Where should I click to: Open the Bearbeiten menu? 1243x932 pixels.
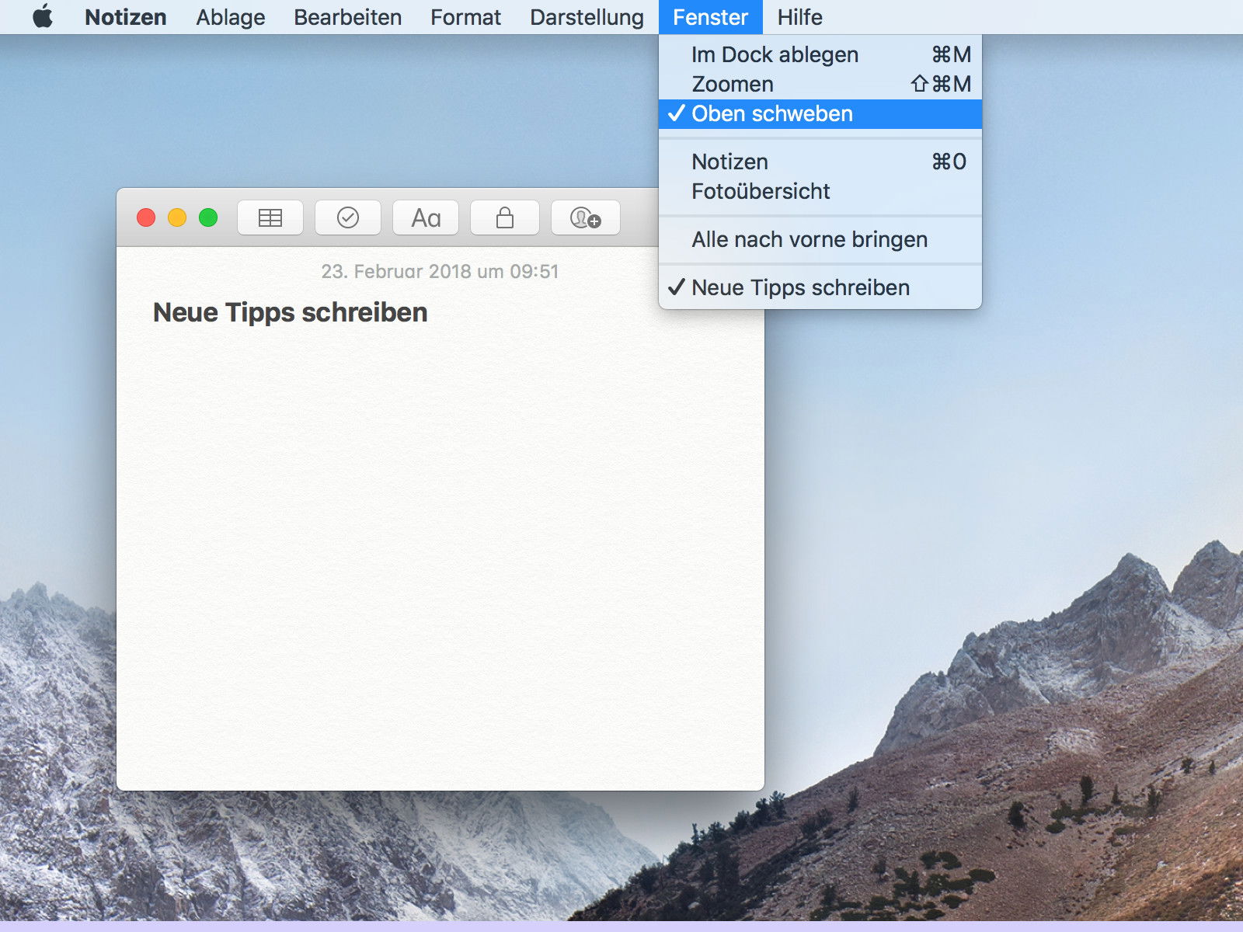click(347, 17)
